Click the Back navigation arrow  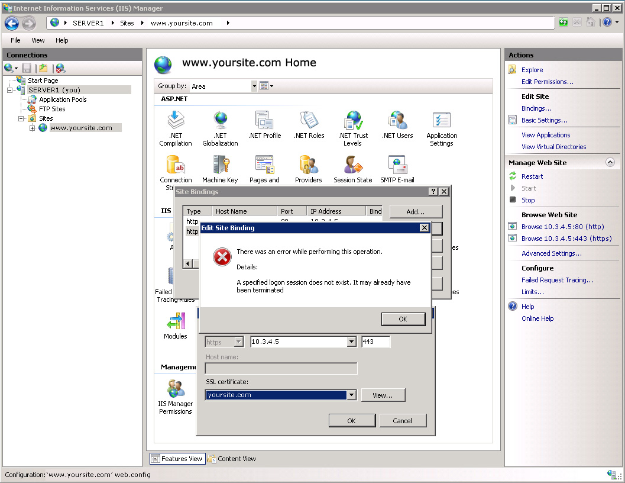pyautogui.click(x=12, y=24)
